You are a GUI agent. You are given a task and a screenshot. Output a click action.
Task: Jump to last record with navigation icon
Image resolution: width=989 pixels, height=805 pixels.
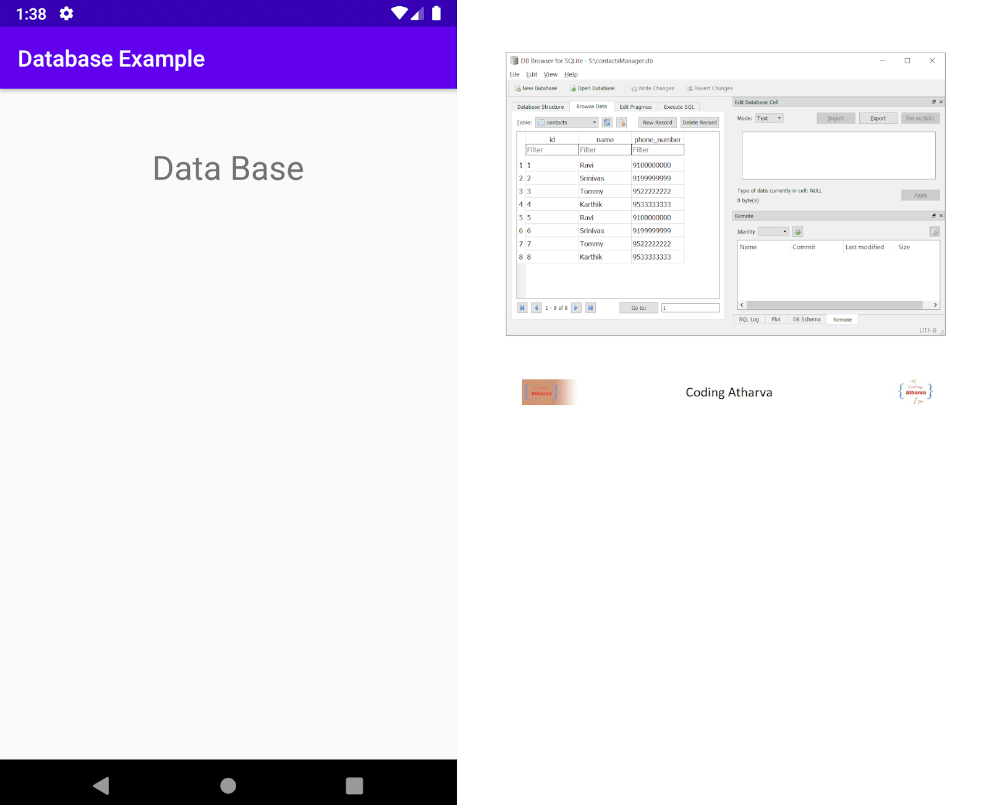[x=591, y=307]
